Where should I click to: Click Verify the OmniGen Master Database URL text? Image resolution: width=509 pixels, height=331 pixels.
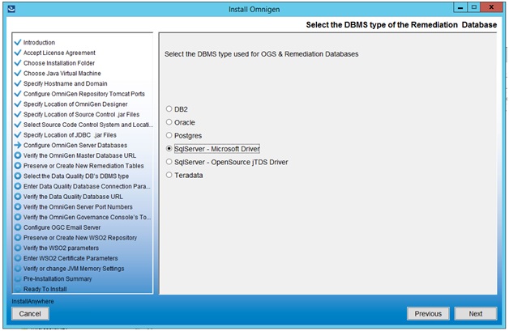coord(79,155)
